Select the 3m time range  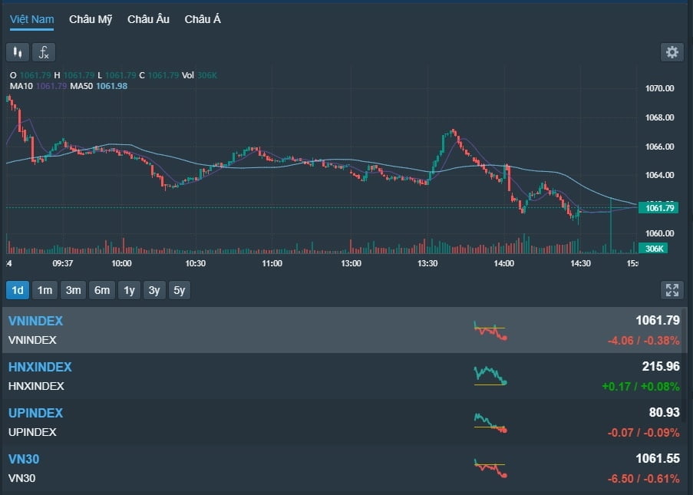pos(74,290)
